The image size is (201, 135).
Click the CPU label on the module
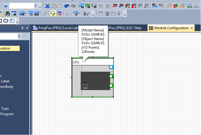tap(76, 62)
